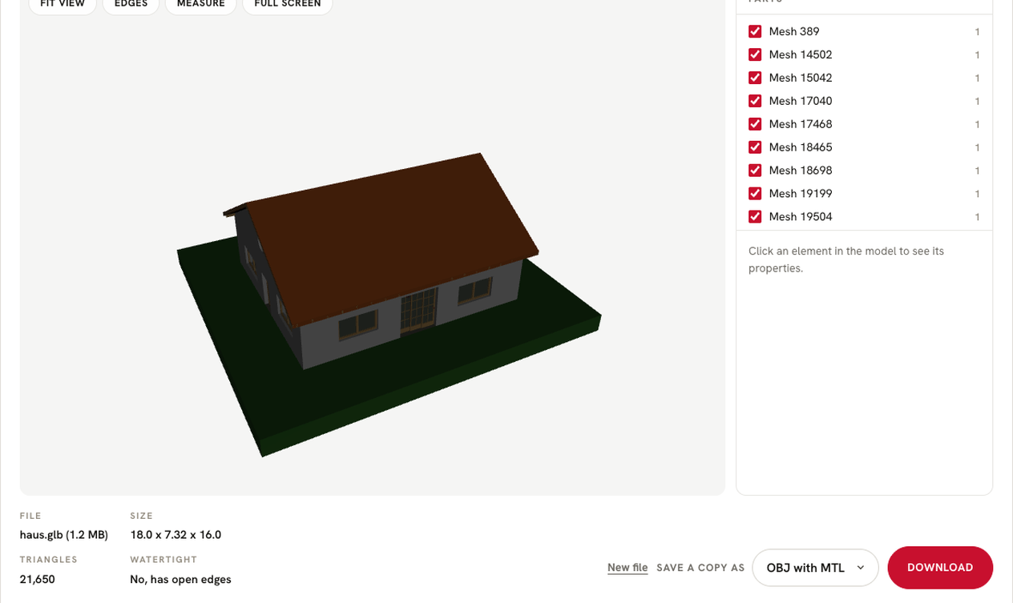Toggle the Edges display button
This screenshot has height=603, width=1013.
(x=131, y=4)
